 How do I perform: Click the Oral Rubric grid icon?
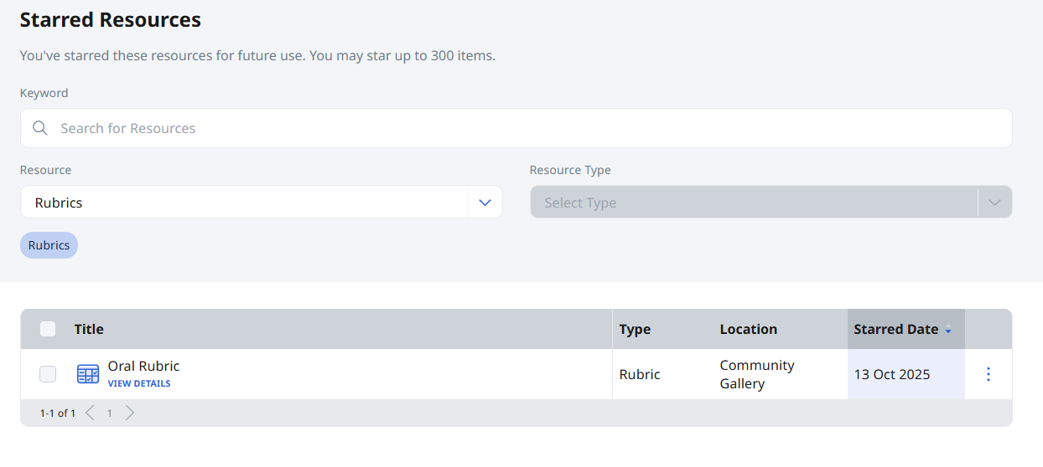(88, 374)
